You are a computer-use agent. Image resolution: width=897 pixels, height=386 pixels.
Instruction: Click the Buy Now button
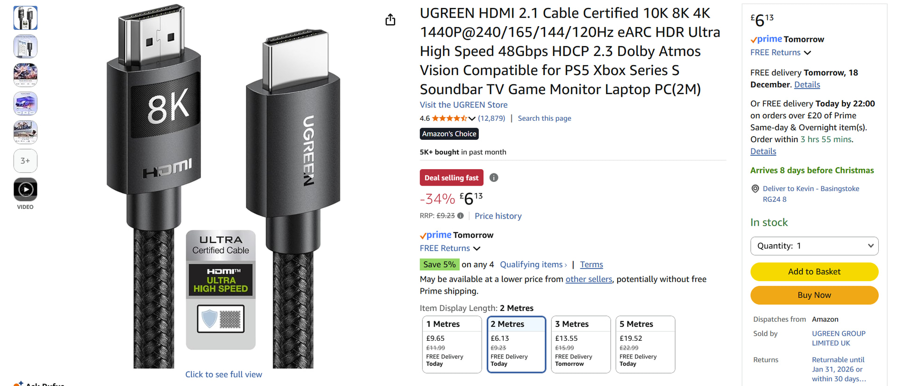tap(814, 295)
